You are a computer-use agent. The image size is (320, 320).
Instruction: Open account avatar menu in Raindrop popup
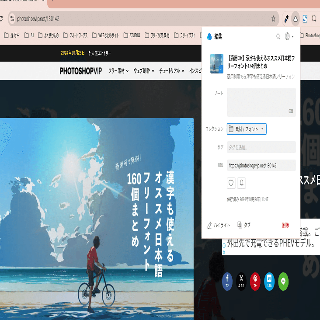tap(289, 37)
